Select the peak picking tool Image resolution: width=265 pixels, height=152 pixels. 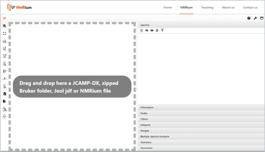(5, 41)
